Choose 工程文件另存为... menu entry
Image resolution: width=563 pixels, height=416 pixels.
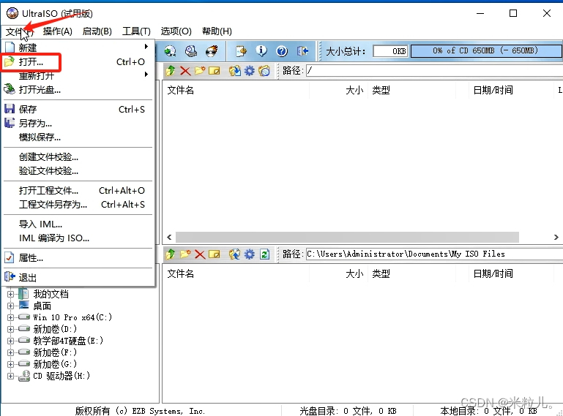coord(78,205)
